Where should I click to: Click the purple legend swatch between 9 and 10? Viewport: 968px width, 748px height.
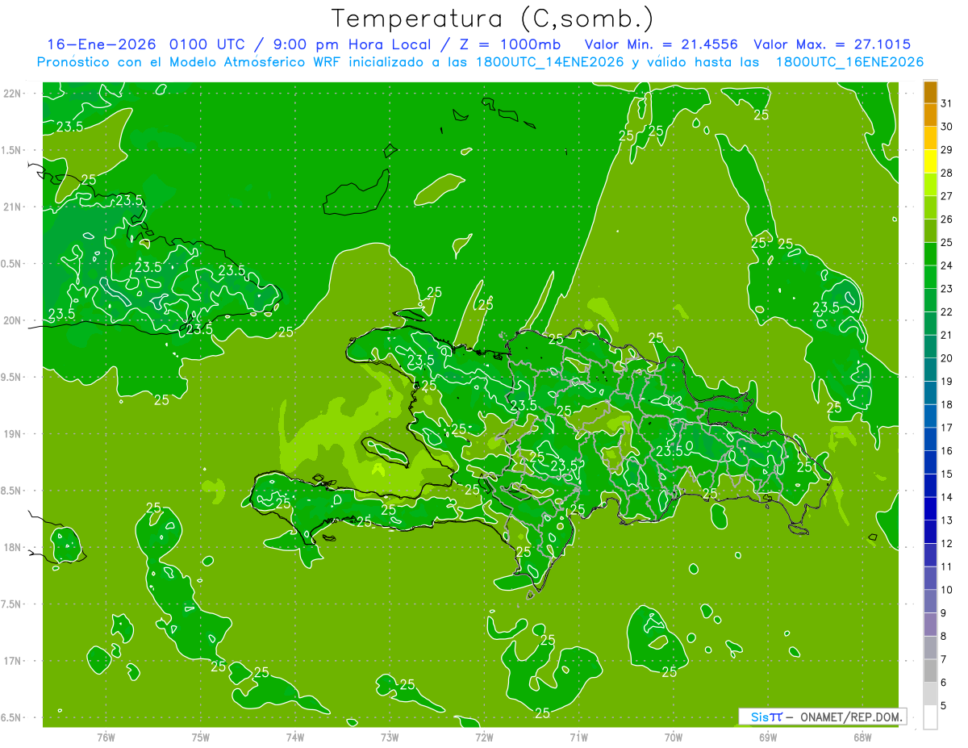pos(930,603)
